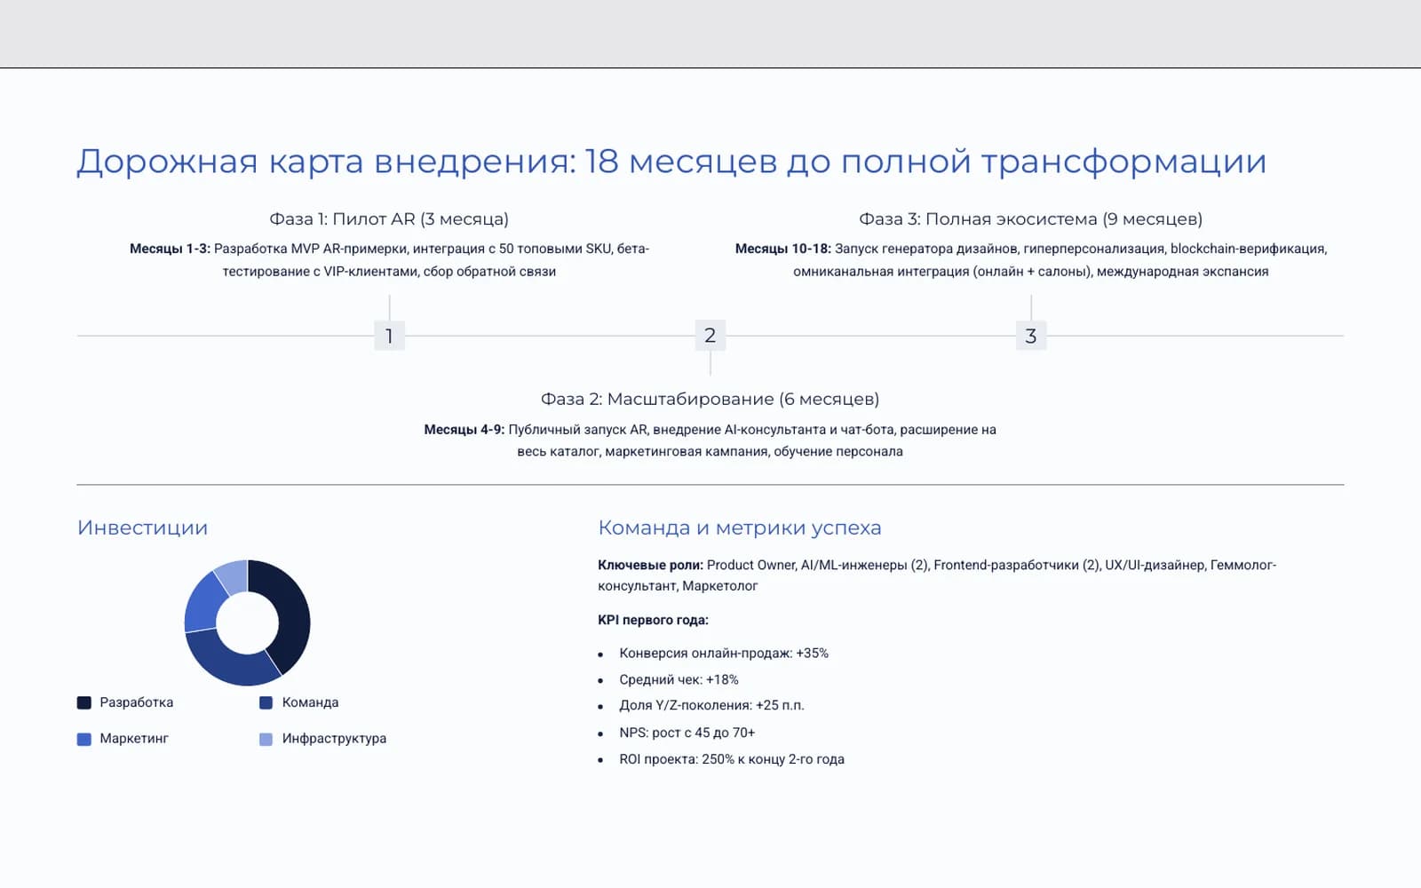Click the "Маркетинг" legend label
Image resolution: width=1421 pixels, height=888 pixels.
point(134,739)
